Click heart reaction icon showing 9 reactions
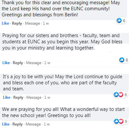This screenshot has height=128, width=129. [x=121, y=121]
